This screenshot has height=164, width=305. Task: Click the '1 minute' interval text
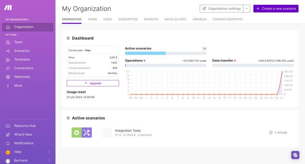coord(281,132)
